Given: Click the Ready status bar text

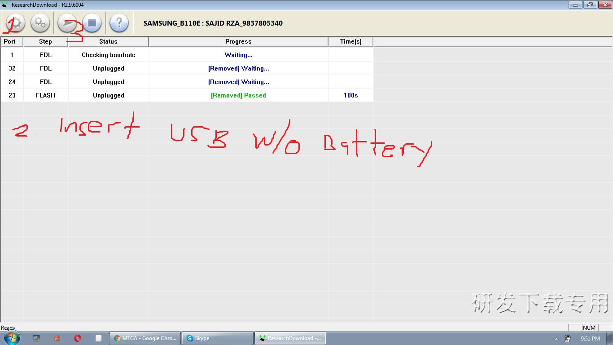Looking at the screenshot, I should pyautogui.click(x=8, y=328).
